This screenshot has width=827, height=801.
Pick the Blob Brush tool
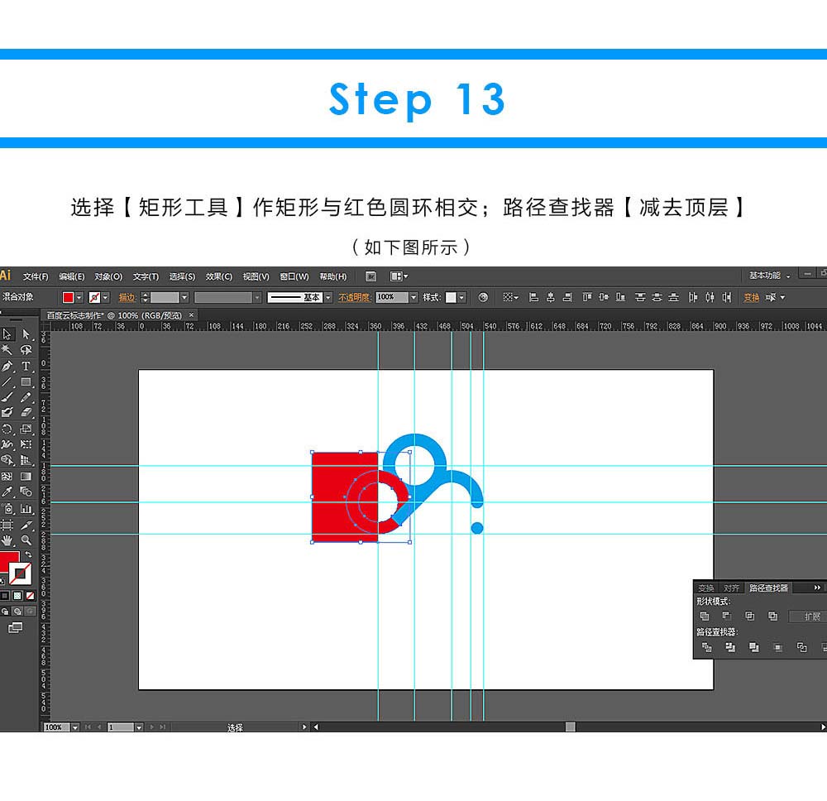(x=7, y=413)
